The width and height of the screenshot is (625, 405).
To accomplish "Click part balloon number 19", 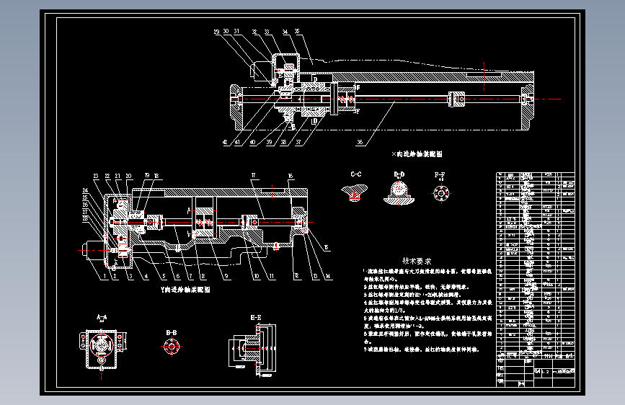I will click(x=147, y=175).
